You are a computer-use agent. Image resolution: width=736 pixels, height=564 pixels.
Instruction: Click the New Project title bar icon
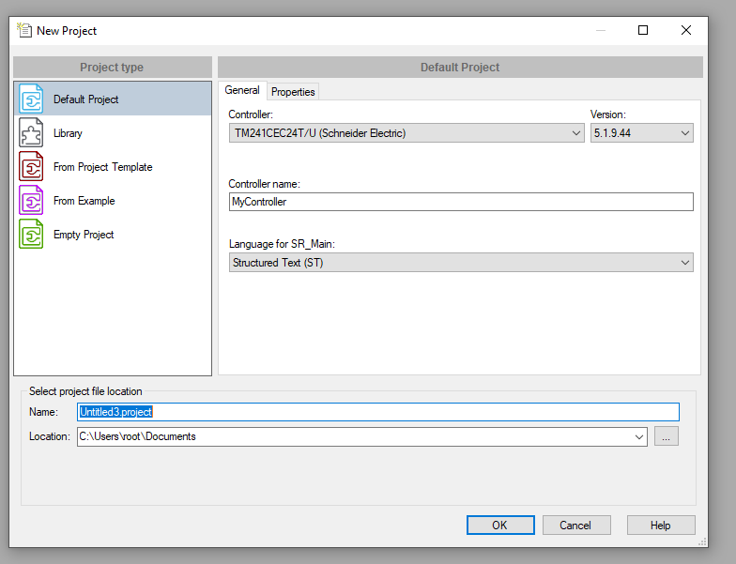click(24, 30)
